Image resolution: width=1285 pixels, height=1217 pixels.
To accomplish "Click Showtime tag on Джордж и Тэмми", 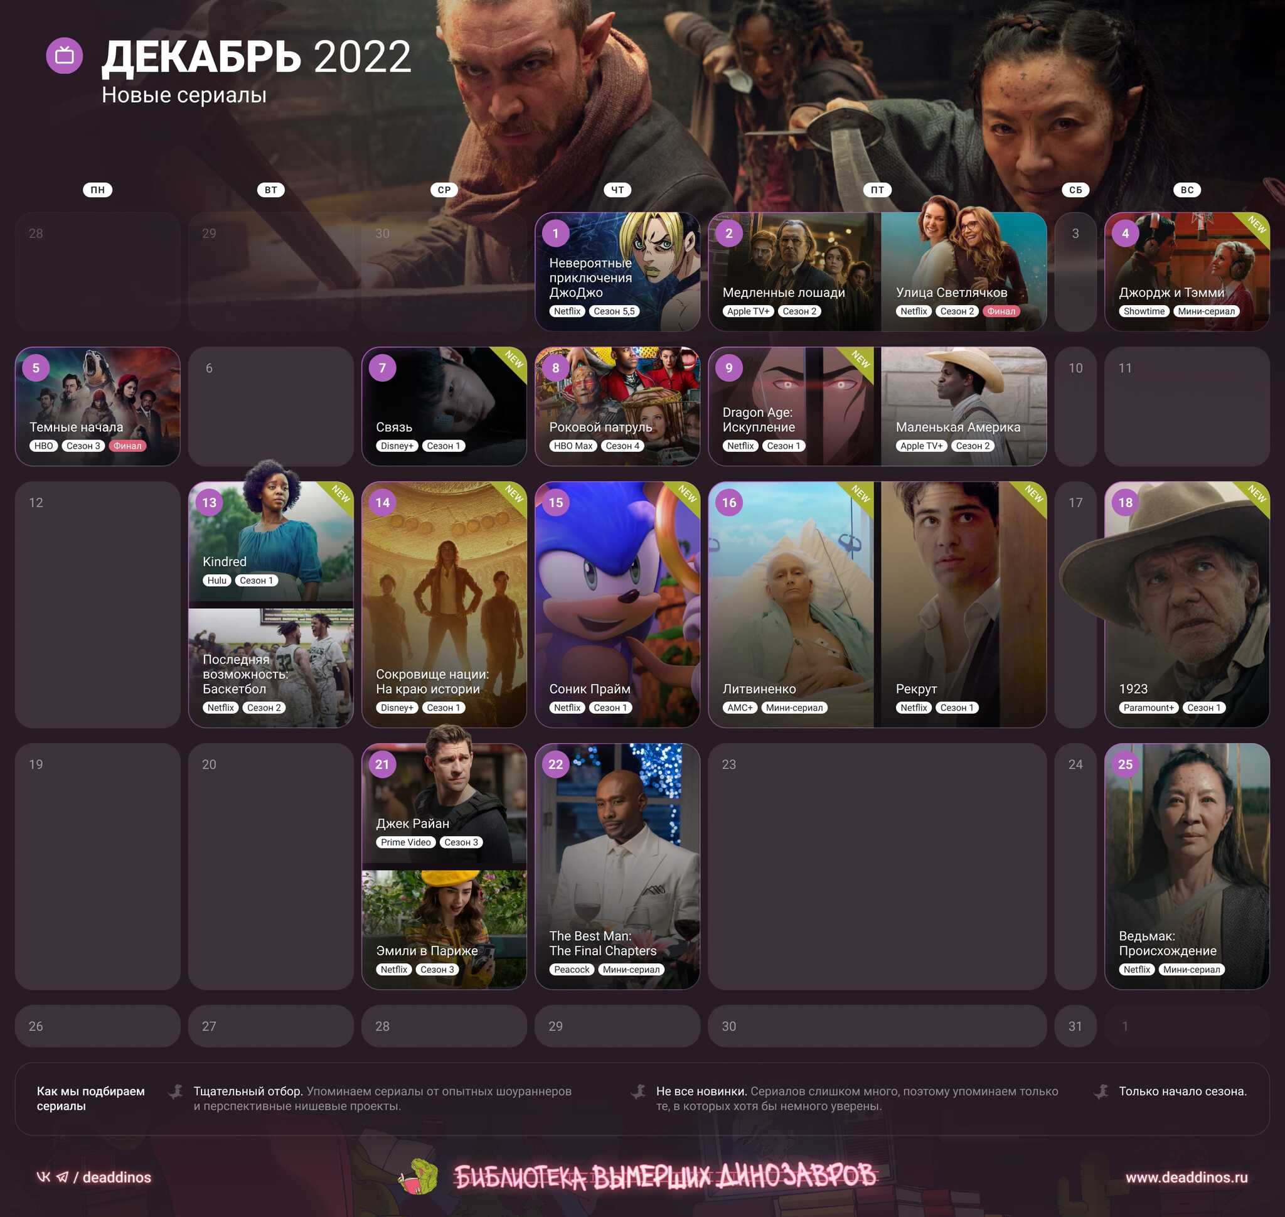I will (1144, 311).
